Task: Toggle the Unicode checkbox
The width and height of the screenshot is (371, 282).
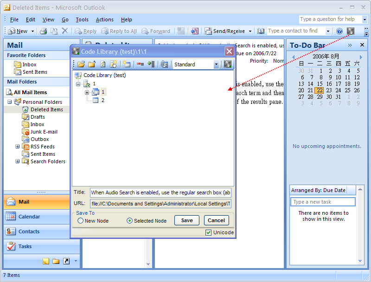Action: click(x=208, y=232)
